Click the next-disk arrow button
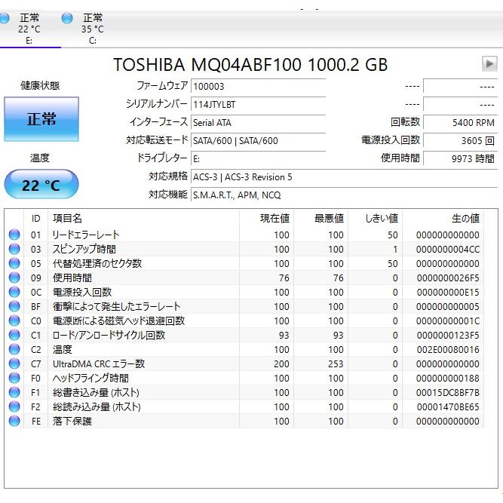Screen dimensions: 503x503 tap(489, 64)
